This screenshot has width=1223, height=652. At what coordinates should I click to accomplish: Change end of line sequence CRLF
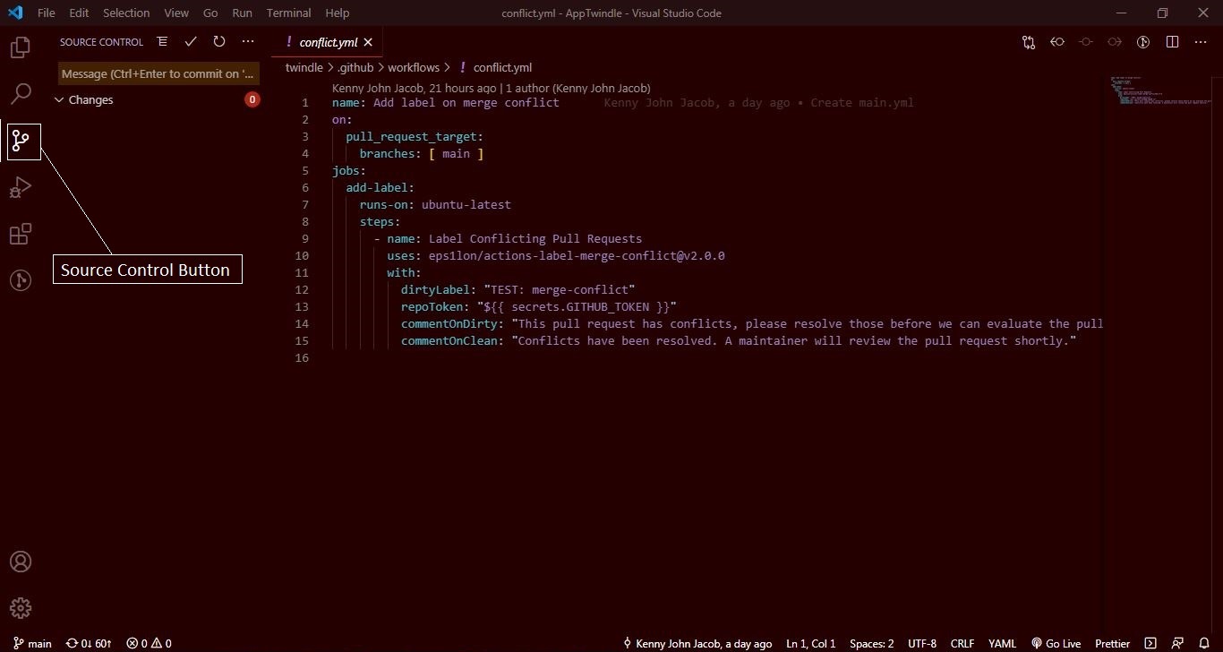click(962, 643)
